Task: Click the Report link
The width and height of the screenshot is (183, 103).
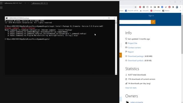Action: coord(131,52)
